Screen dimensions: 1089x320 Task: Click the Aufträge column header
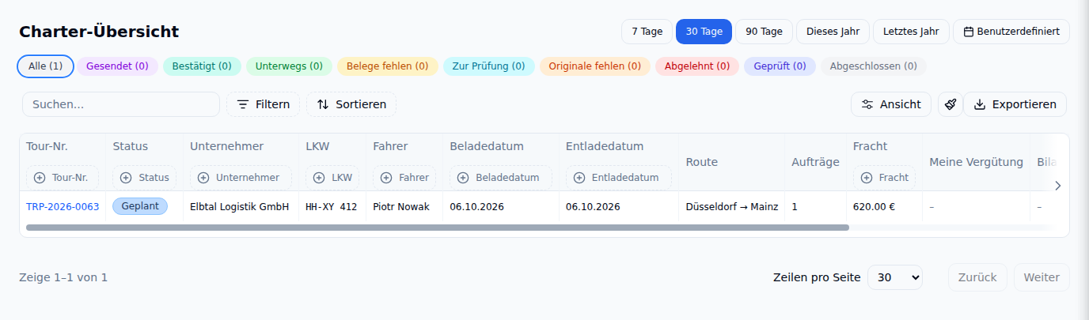pyautogui.click(x=815, y=162)
